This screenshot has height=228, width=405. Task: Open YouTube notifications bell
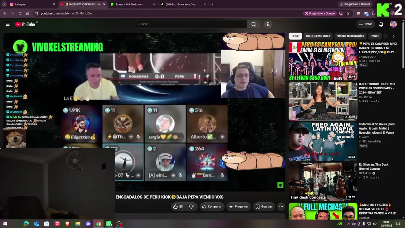tap(381, 24)
